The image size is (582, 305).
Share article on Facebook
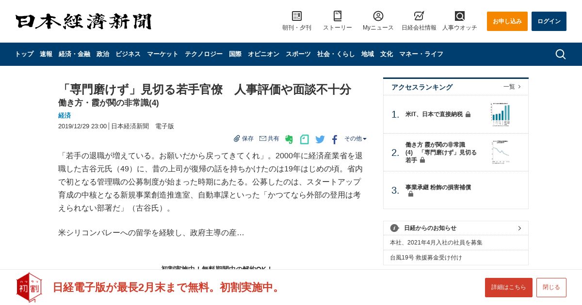pos(335,139)
